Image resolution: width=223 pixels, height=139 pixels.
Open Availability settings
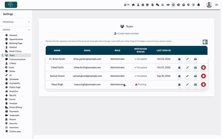pyautogui.click(x=15, y=83)
